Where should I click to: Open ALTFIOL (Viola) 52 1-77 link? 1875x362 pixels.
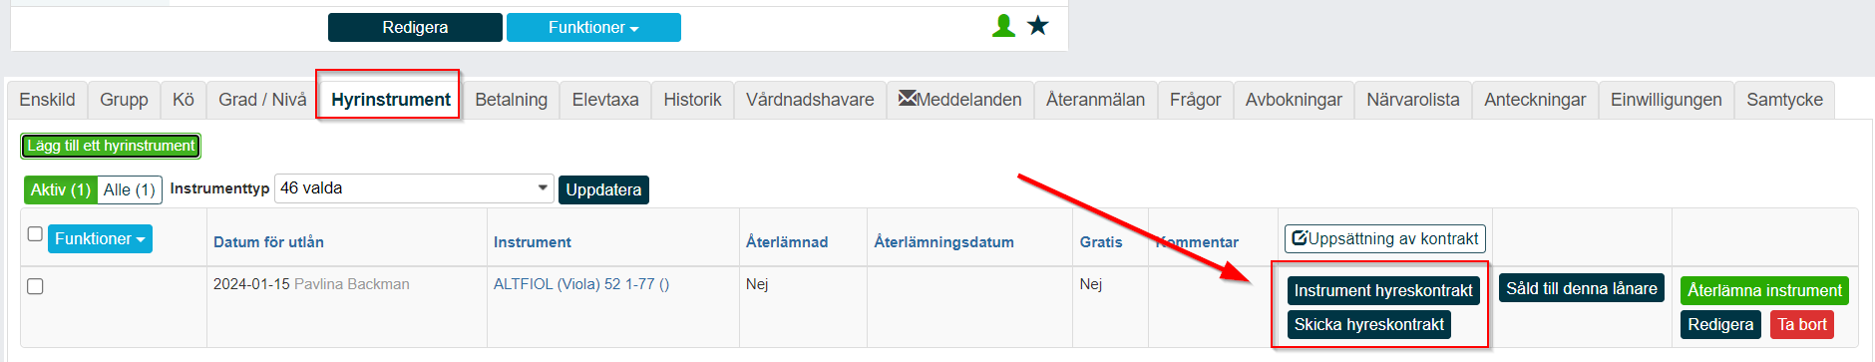pyautogui.click(x=581, y=284)
